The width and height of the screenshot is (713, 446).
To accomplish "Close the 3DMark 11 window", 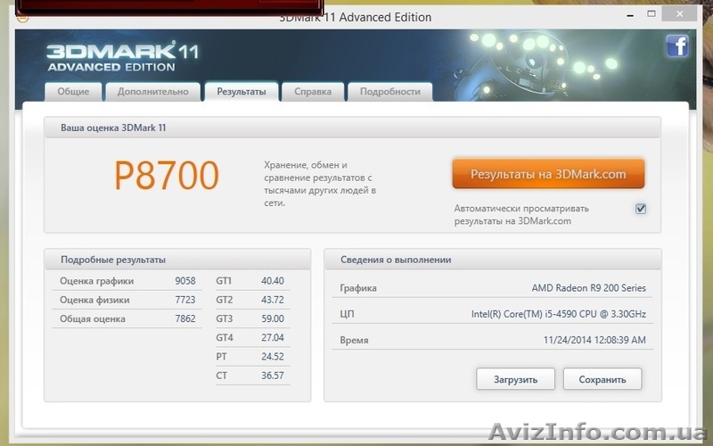I will click(680, 14).
